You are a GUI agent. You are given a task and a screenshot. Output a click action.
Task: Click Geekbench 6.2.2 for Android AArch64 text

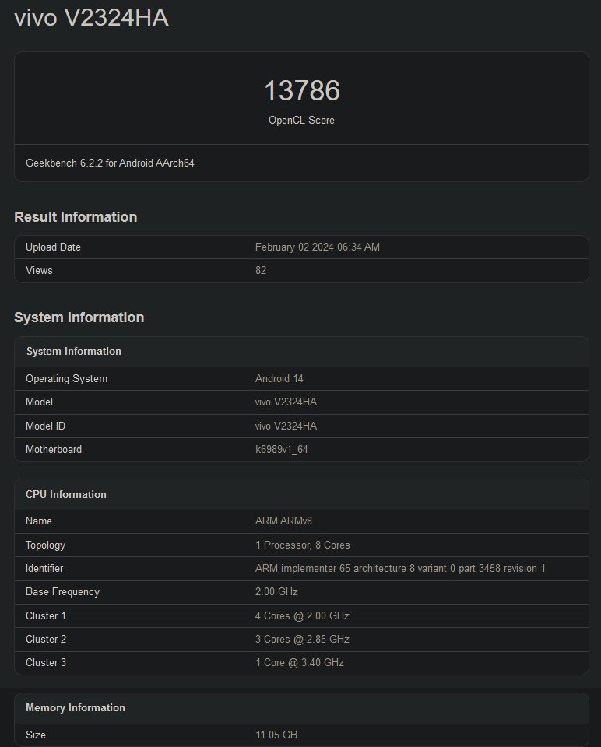(x=110, y=163)
